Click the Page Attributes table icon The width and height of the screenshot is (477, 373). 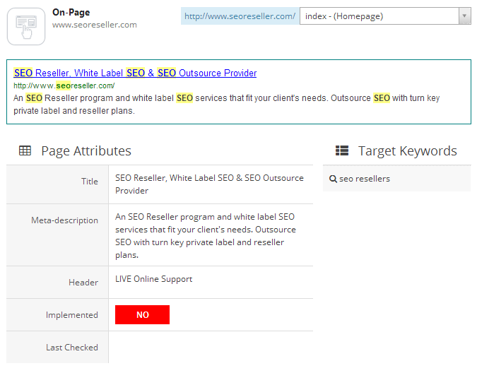[x=25, y=150]
